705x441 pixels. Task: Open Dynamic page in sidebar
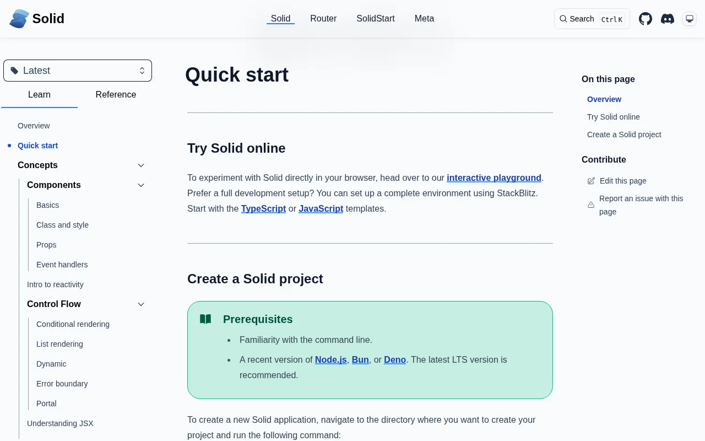click(51, 364)
